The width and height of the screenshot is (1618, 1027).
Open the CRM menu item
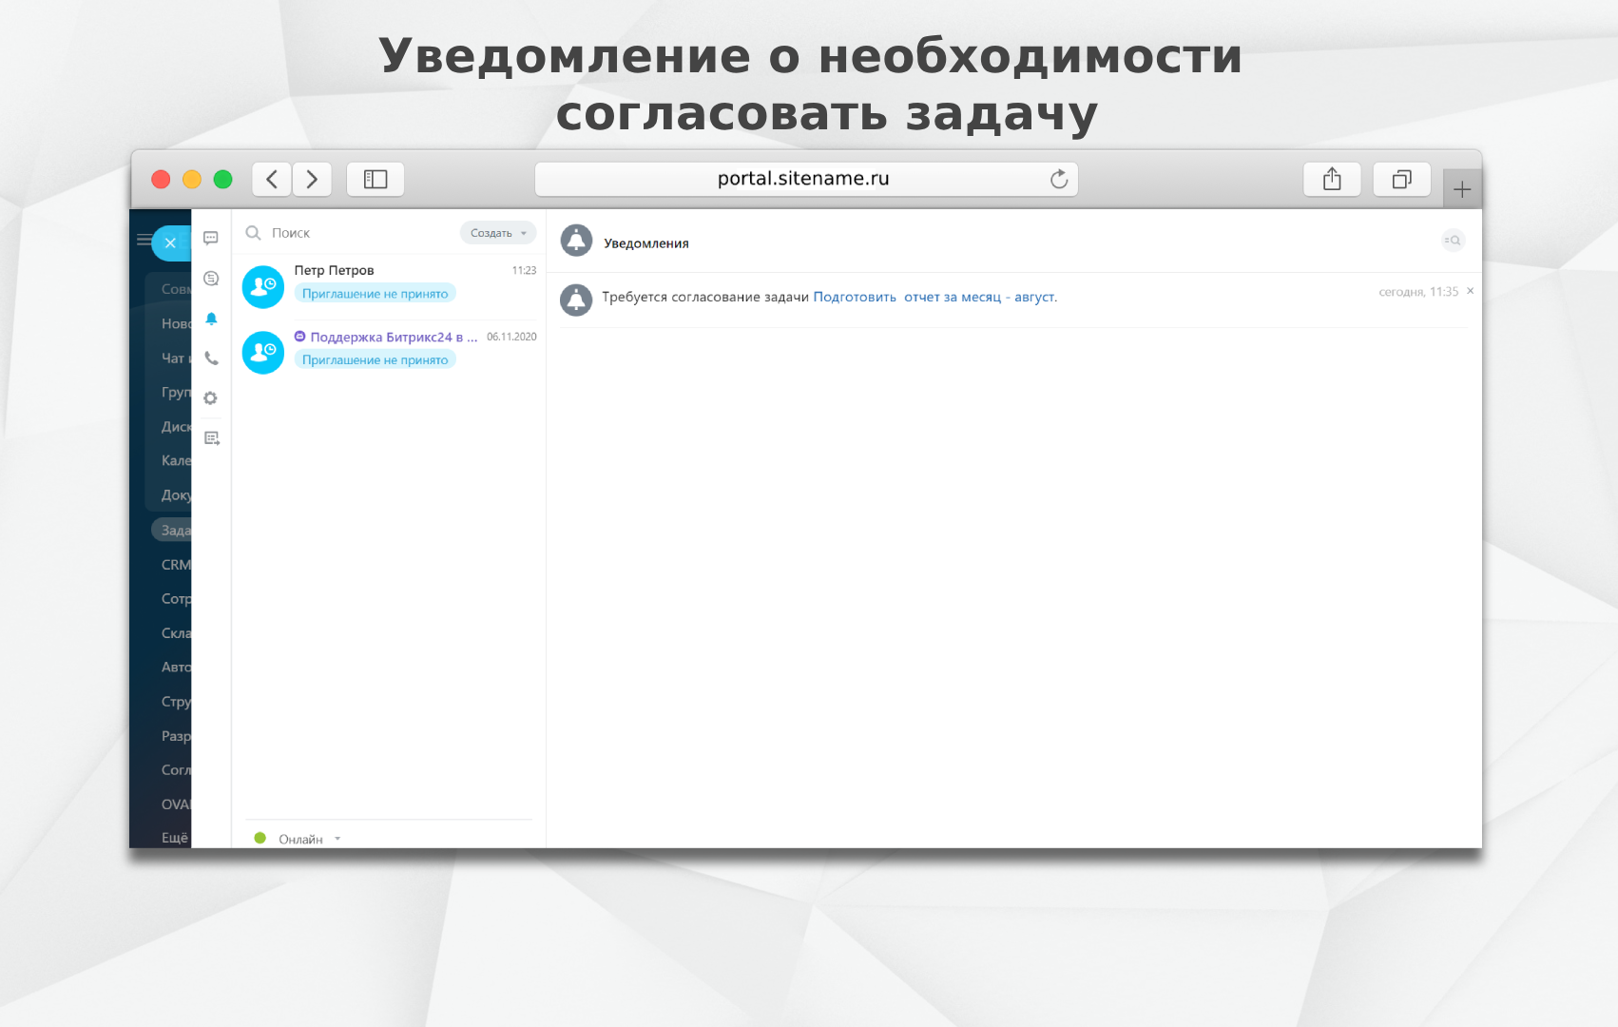click(176, 565)
